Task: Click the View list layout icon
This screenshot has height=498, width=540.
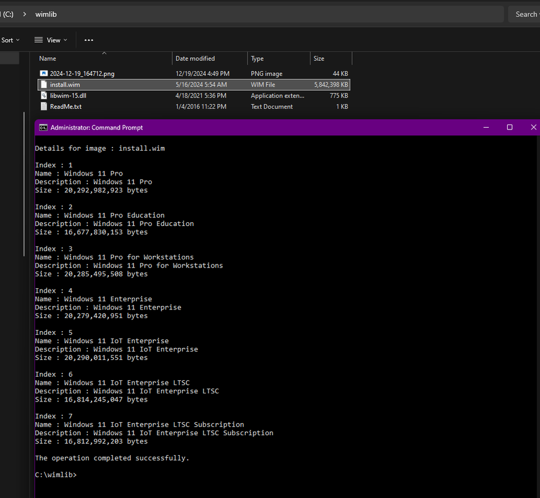Action: [39, 40]
